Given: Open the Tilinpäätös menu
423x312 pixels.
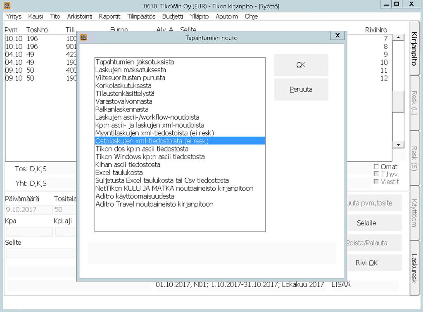Looking at the screenshot, I should [x=141, y=17].
